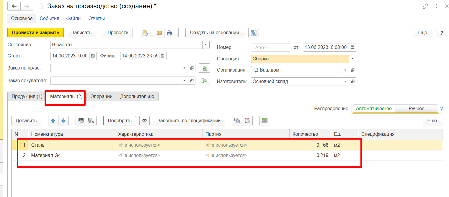Switch distribution mode to Ручное

click(x=416, y=108)
